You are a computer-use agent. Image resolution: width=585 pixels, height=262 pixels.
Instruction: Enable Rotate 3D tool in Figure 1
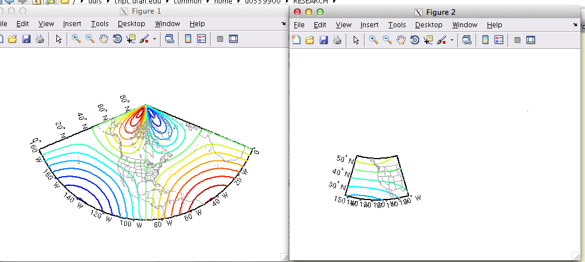click(x=117, y=39)
